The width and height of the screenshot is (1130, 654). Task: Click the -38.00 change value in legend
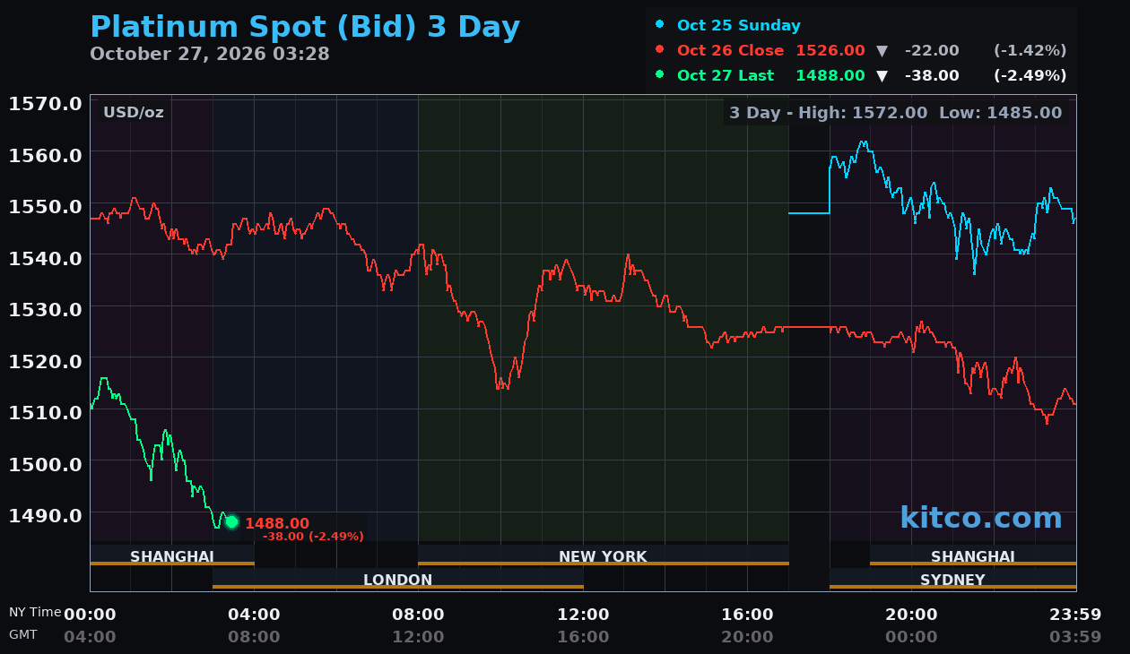coord(932,75)
